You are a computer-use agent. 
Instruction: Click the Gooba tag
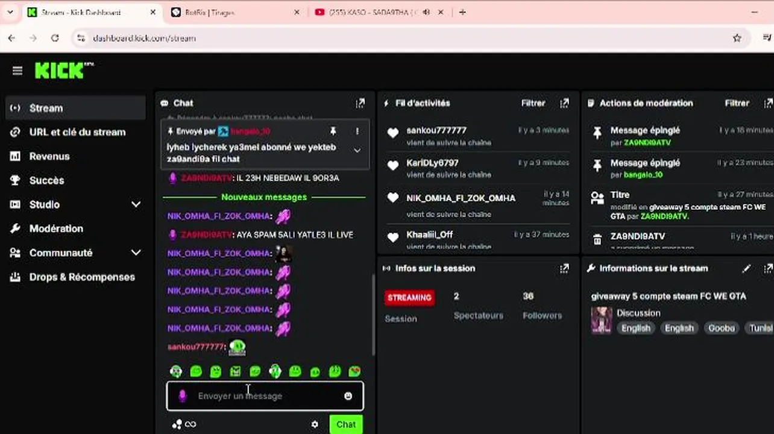click(x=722, y=328)
